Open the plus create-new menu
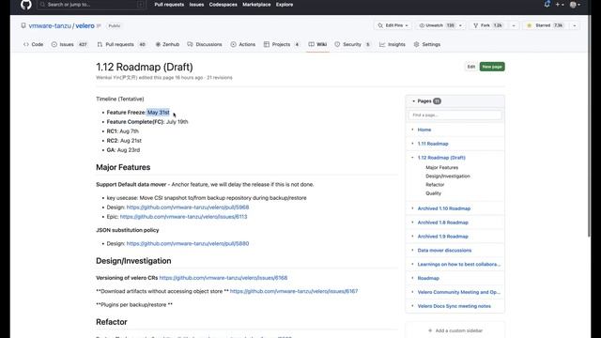This screenshot has width=601, height=338. (560, 5)
